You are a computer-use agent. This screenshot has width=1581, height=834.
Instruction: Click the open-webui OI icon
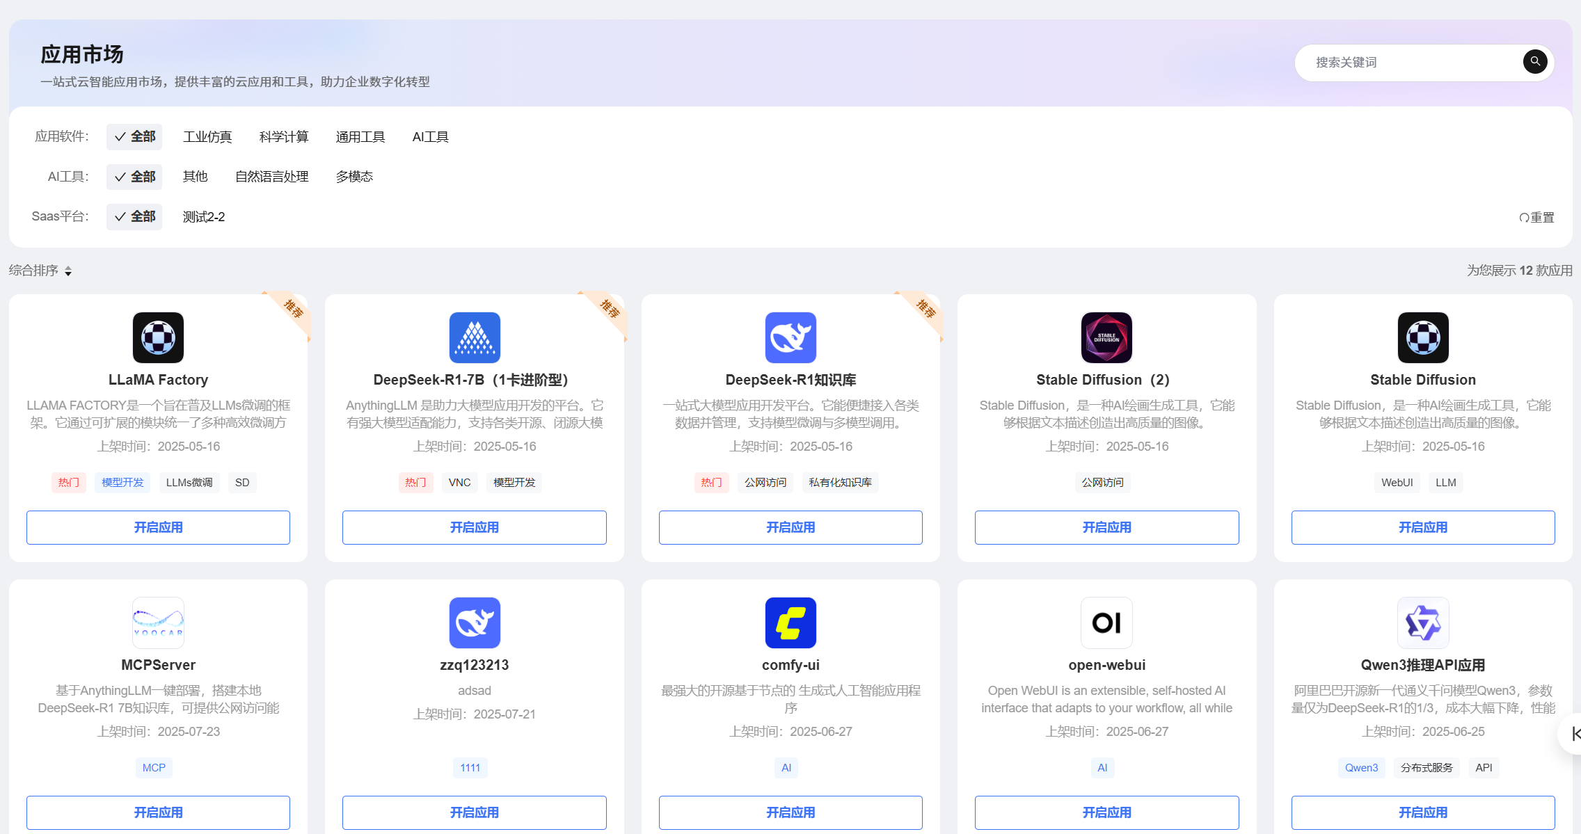point(1106,623)
